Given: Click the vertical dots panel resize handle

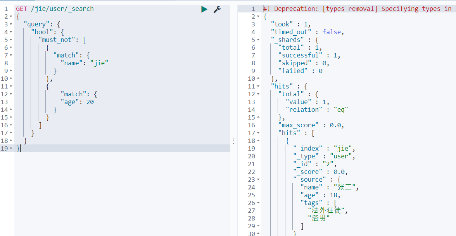Looking at the screenshot, I should [234, 141].
